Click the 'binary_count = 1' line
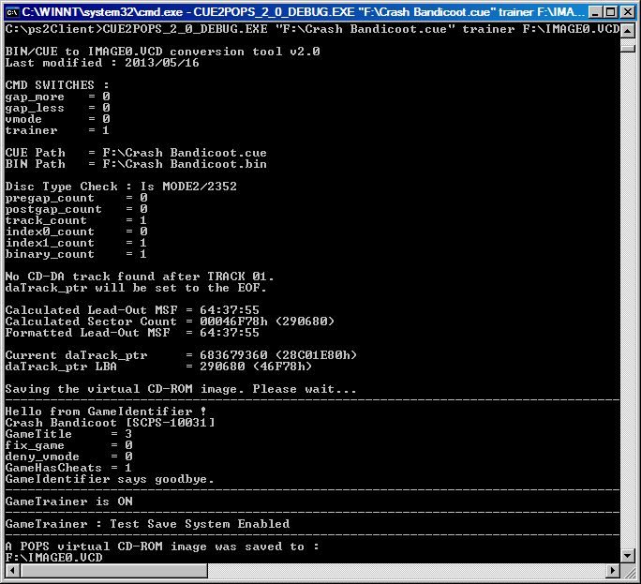This screenshot has width=641, height=584. (x=77, y=254)
